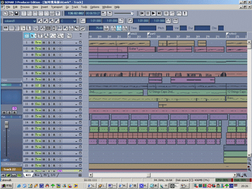252x189 pixels.
Task: Jump to end with transport button
Action: pyautogui.click(x=159, y=13)
